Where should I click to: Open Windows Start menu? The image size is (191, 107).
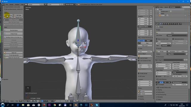click(3, 105)
